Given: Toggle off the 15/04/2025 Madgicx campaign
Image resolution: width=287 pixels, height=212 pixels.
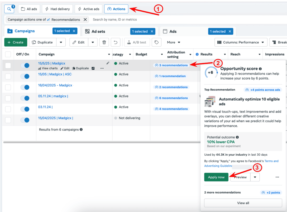Looking at the screenshot, I should [25, 120].
